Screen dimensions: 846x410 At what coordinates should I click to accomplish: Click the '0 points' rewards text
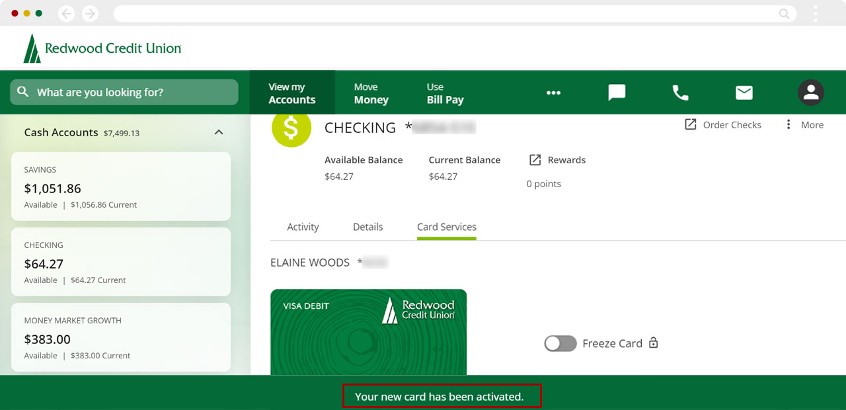[x=544, y=184]
